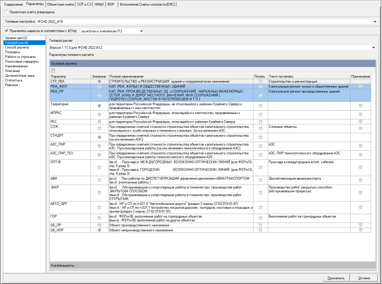Screen dimensions: 382x284
Task: Open the note icon in the Территория row
Action: coord(360,106)
